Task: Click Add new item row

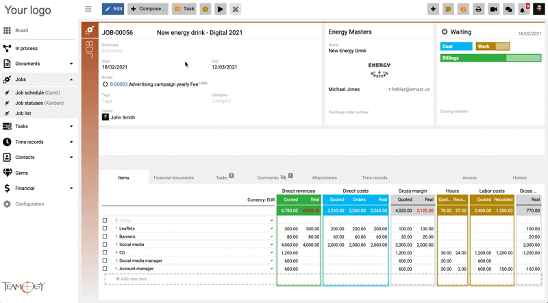Action: click(323, 279)
